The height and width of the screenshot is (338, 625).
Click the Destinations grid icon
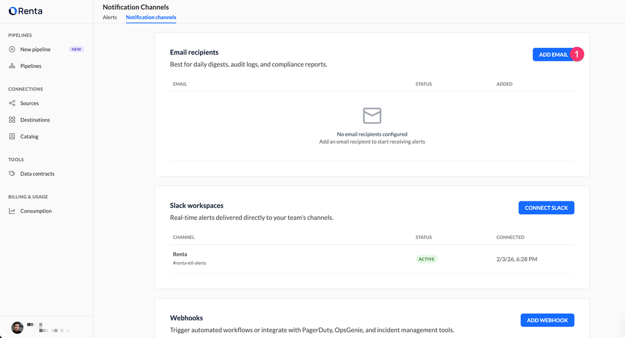12,120
